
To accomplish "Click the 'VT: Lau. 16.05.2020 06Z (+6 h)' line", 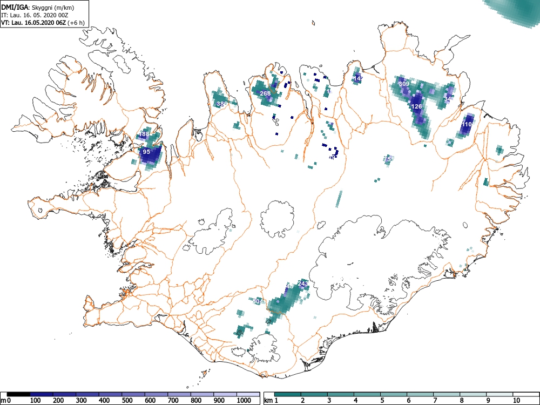I will [43, 23].
